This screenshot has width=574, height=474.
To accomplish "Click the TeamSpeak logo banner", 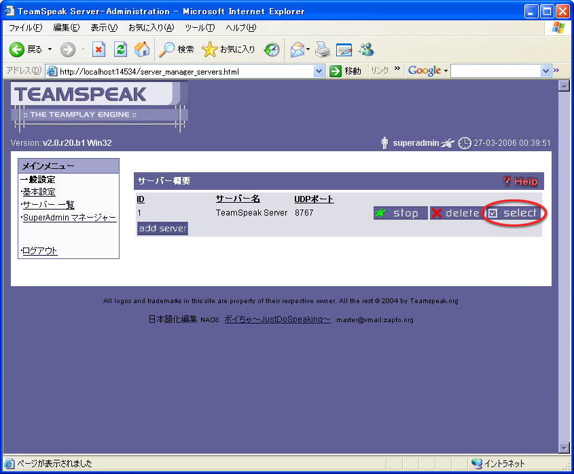I will click(99, 106).
